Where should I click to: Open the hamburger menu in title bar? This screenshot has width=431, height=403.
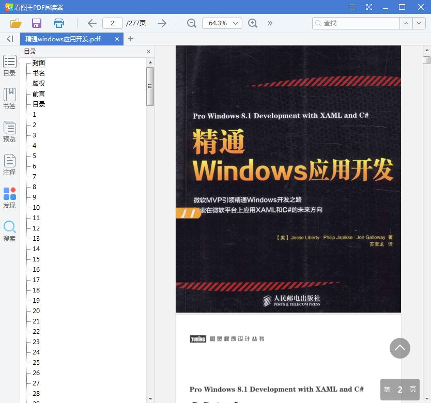click(x=352, y=7)
